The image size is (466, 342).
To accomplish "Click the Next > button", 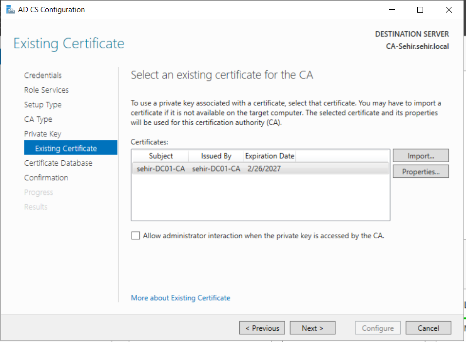I will click(312, 328).
